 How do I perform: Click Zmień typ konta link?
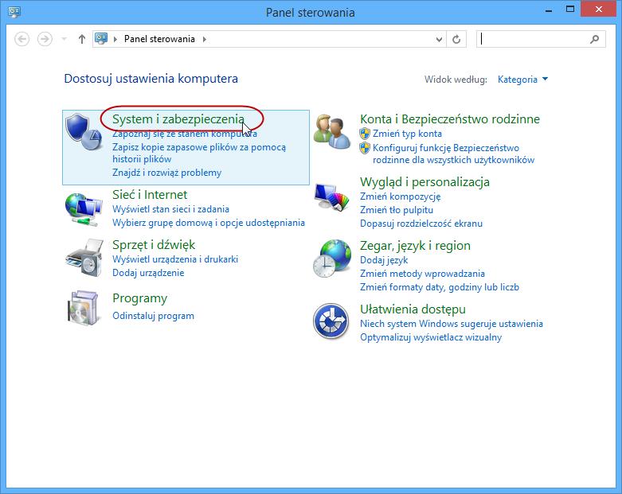point(407,134)
